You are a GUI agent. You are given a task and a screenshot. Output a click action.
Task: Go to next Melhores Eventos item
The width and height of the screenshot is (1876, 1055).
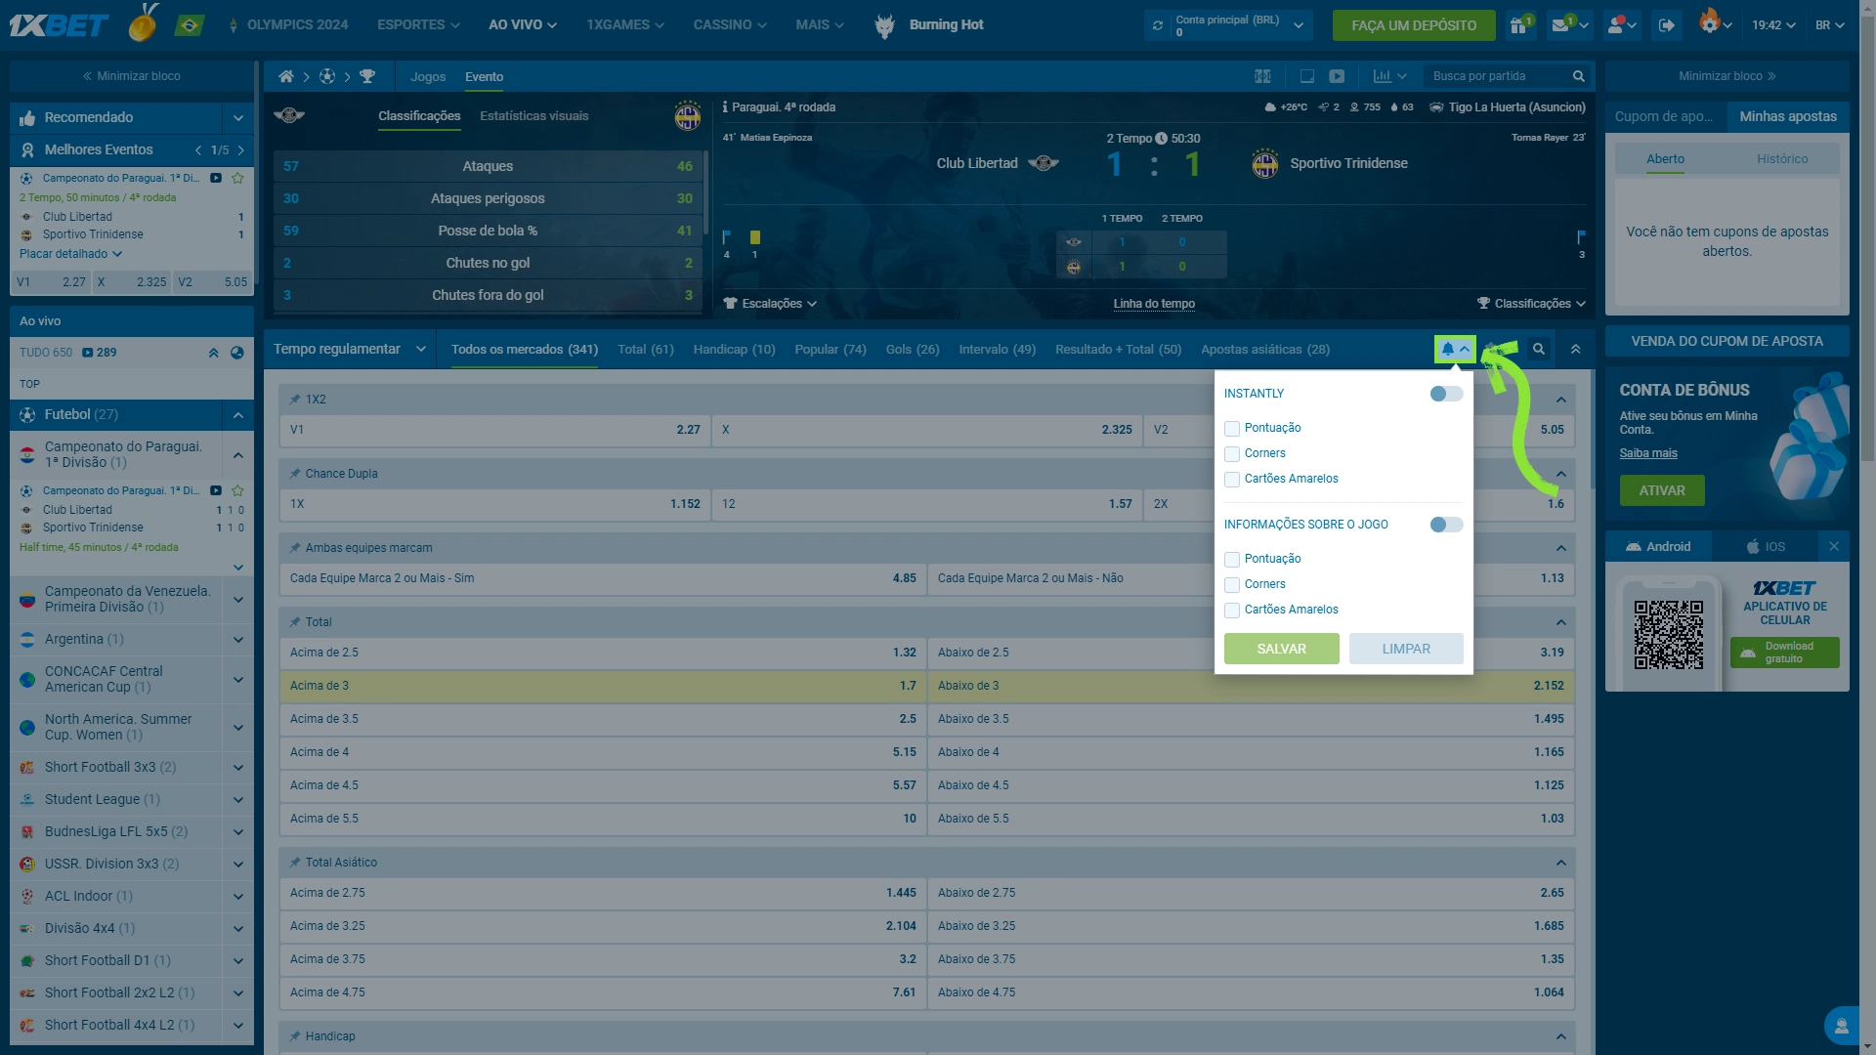(241, 150)
